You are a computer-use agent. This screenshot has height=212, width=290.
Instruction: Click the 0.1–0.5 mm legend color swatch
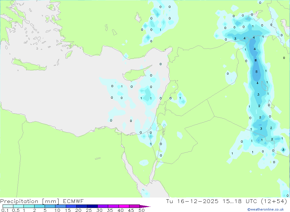tap(8, 206)
